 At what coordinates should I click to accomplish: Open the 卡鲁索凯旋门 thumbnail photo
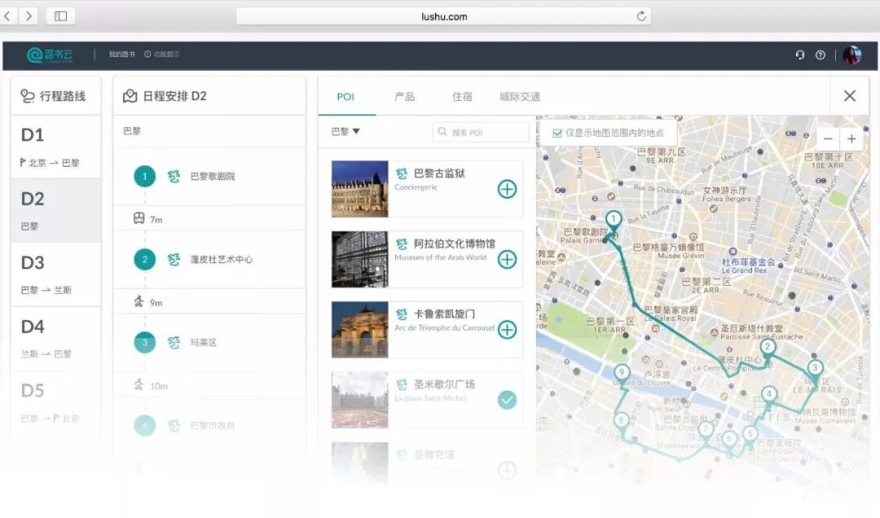[x=360, y=329]
